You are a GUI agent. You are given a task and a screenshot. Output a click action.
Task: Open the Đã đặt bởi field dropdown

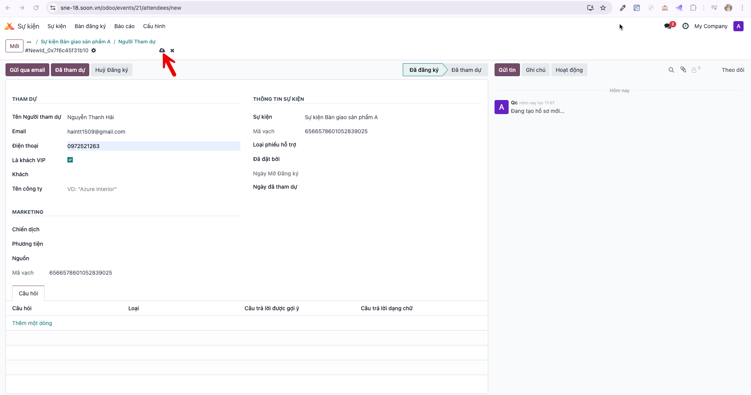[x=393, y=159]
